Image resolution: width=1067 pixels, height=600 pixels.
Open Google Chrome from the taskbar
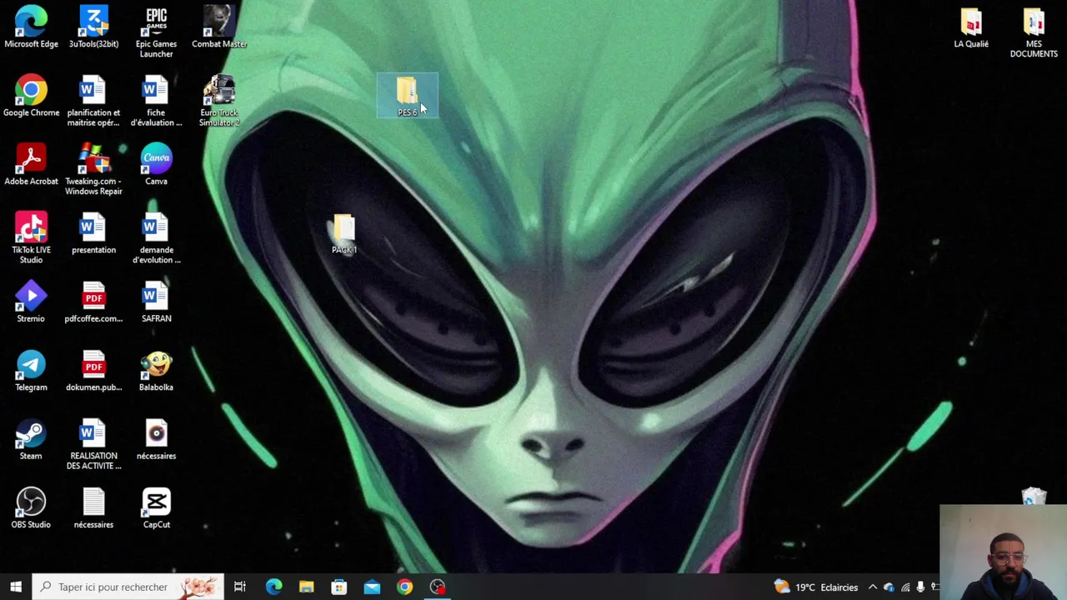point(404,587)
